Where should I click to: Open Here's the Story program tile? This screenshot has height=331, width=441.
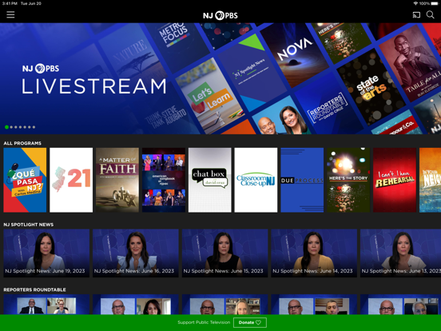[348, 180]
